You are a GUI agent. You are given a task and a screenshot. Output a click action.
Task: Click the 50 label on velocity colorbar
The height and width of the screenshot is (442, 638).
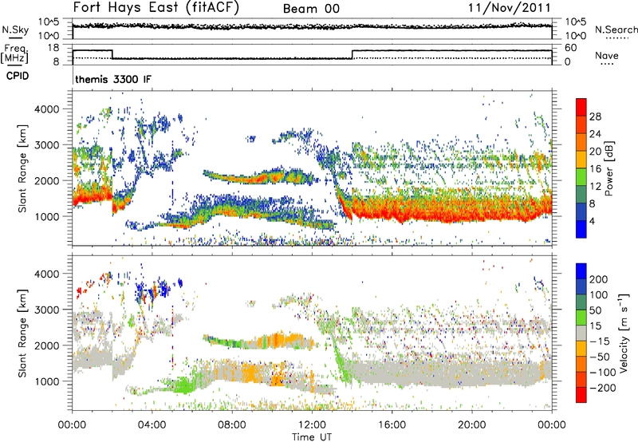tap(595, 310)
